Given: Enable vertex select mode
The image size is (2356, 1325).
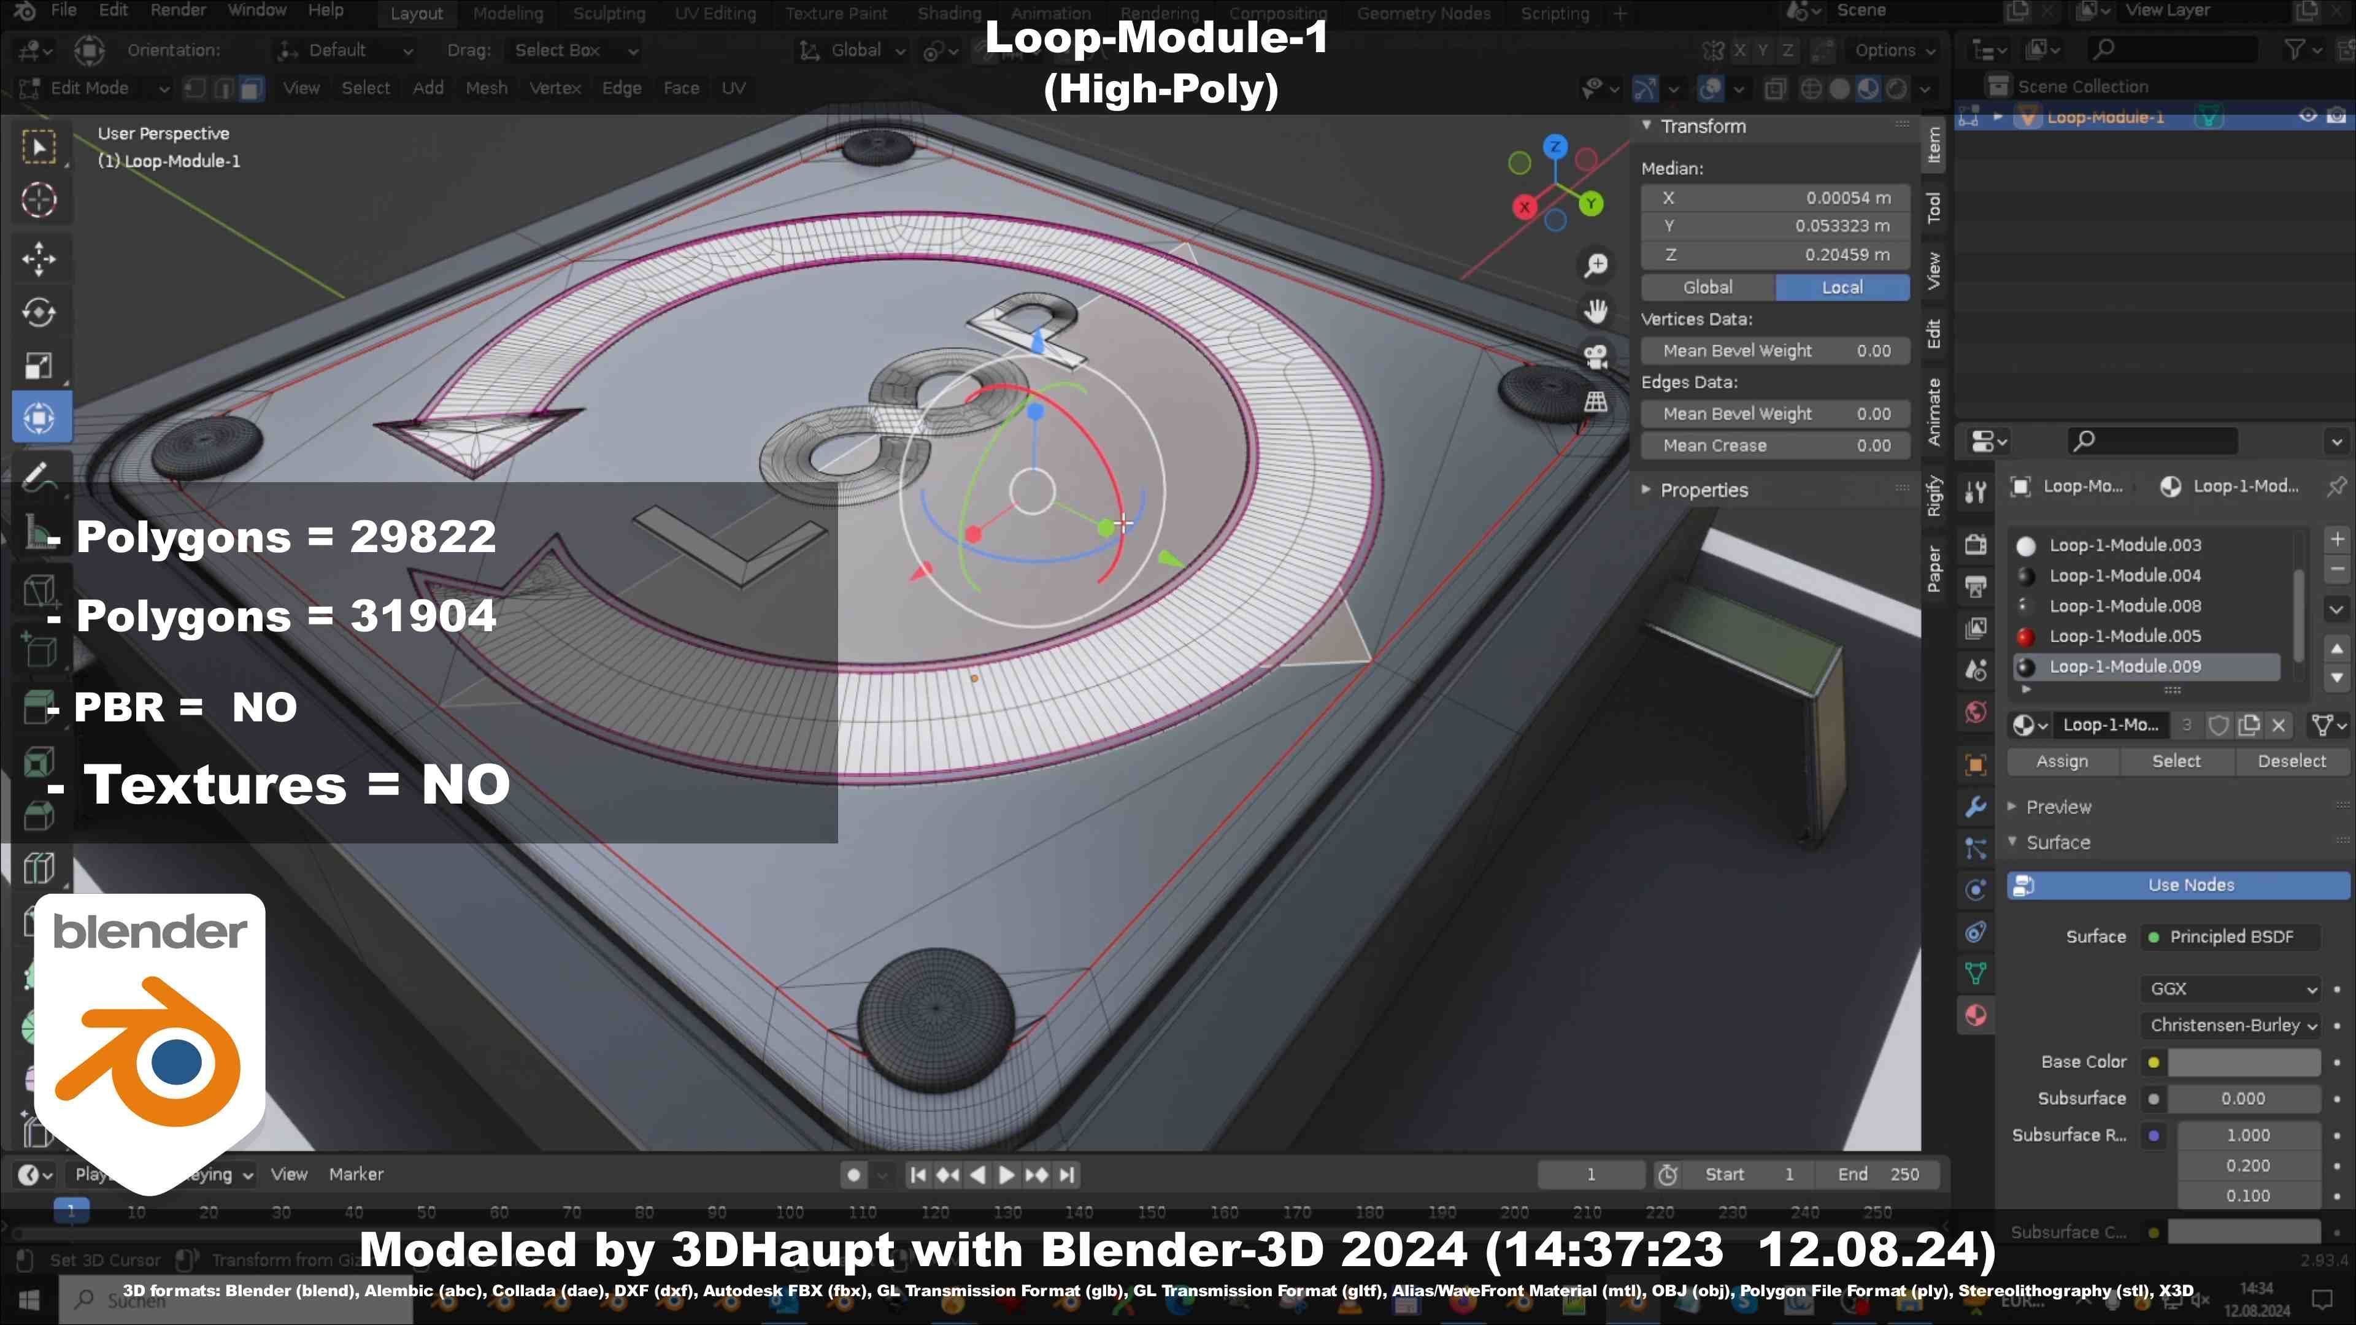Looking at the screenshot, I should [x=195, y=88].
